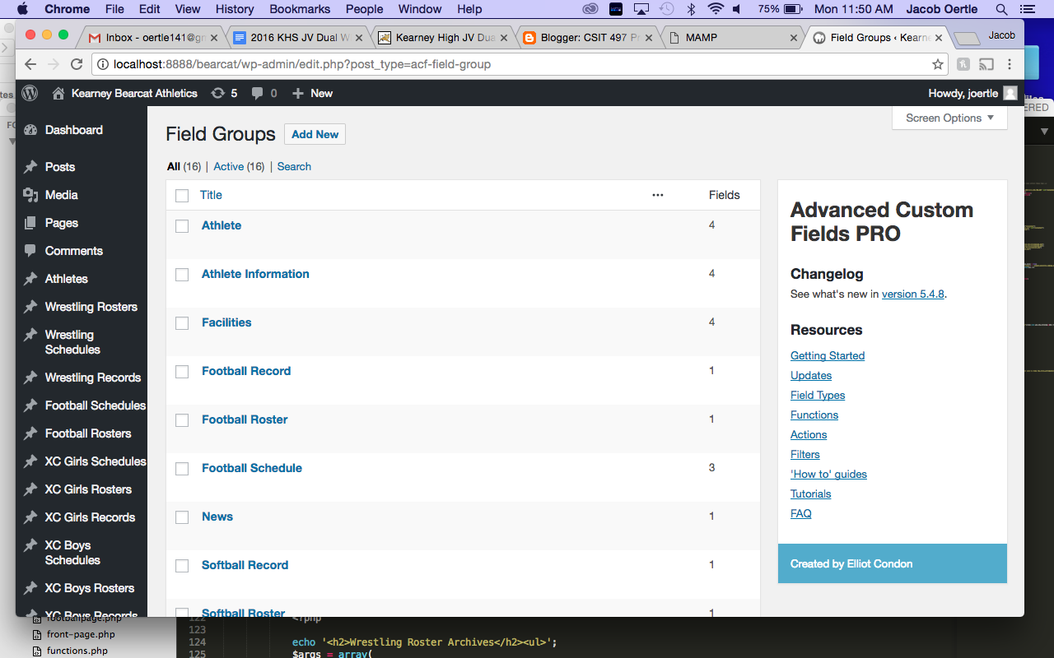Click the Football Rosters pin icon

click(x=31, y=433)
